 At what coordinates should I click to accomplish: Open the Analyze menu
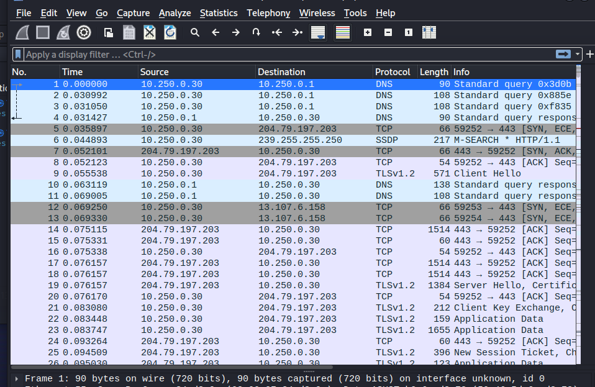click(175, 12)
